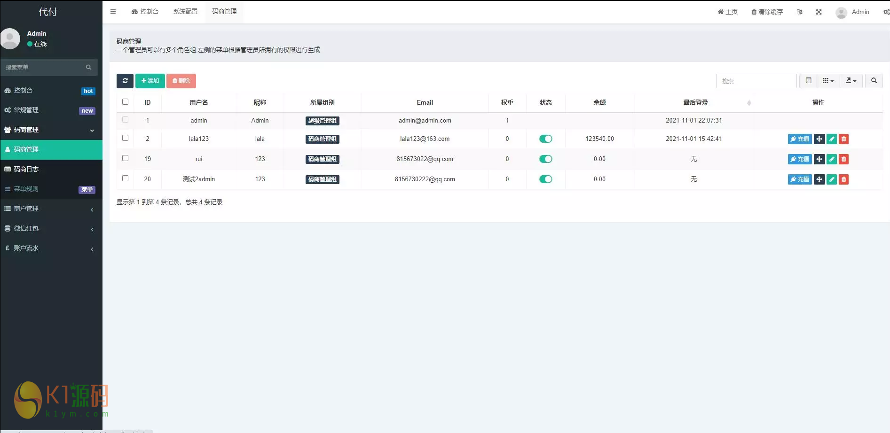Screen dimensions: 890x433
Task: Click the green 添加 button
Action: 150,81
